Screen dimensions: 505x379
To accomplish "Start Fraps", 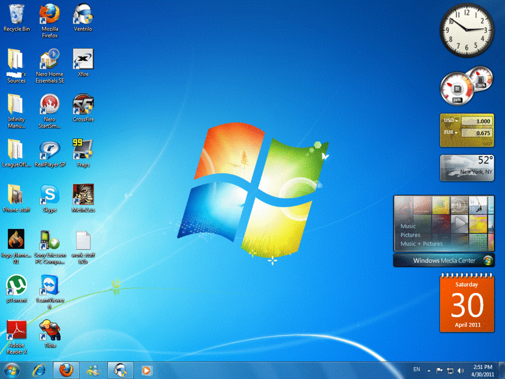I will 82,148.
